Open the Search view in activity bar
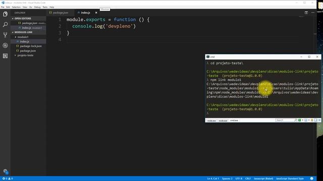Screen dimensions: 323x181 pos(5,25)
